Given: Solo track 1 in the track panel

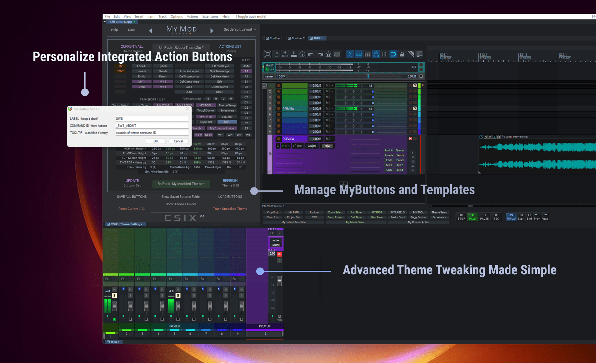Looking at the screenshot, I should pos(415,85).
